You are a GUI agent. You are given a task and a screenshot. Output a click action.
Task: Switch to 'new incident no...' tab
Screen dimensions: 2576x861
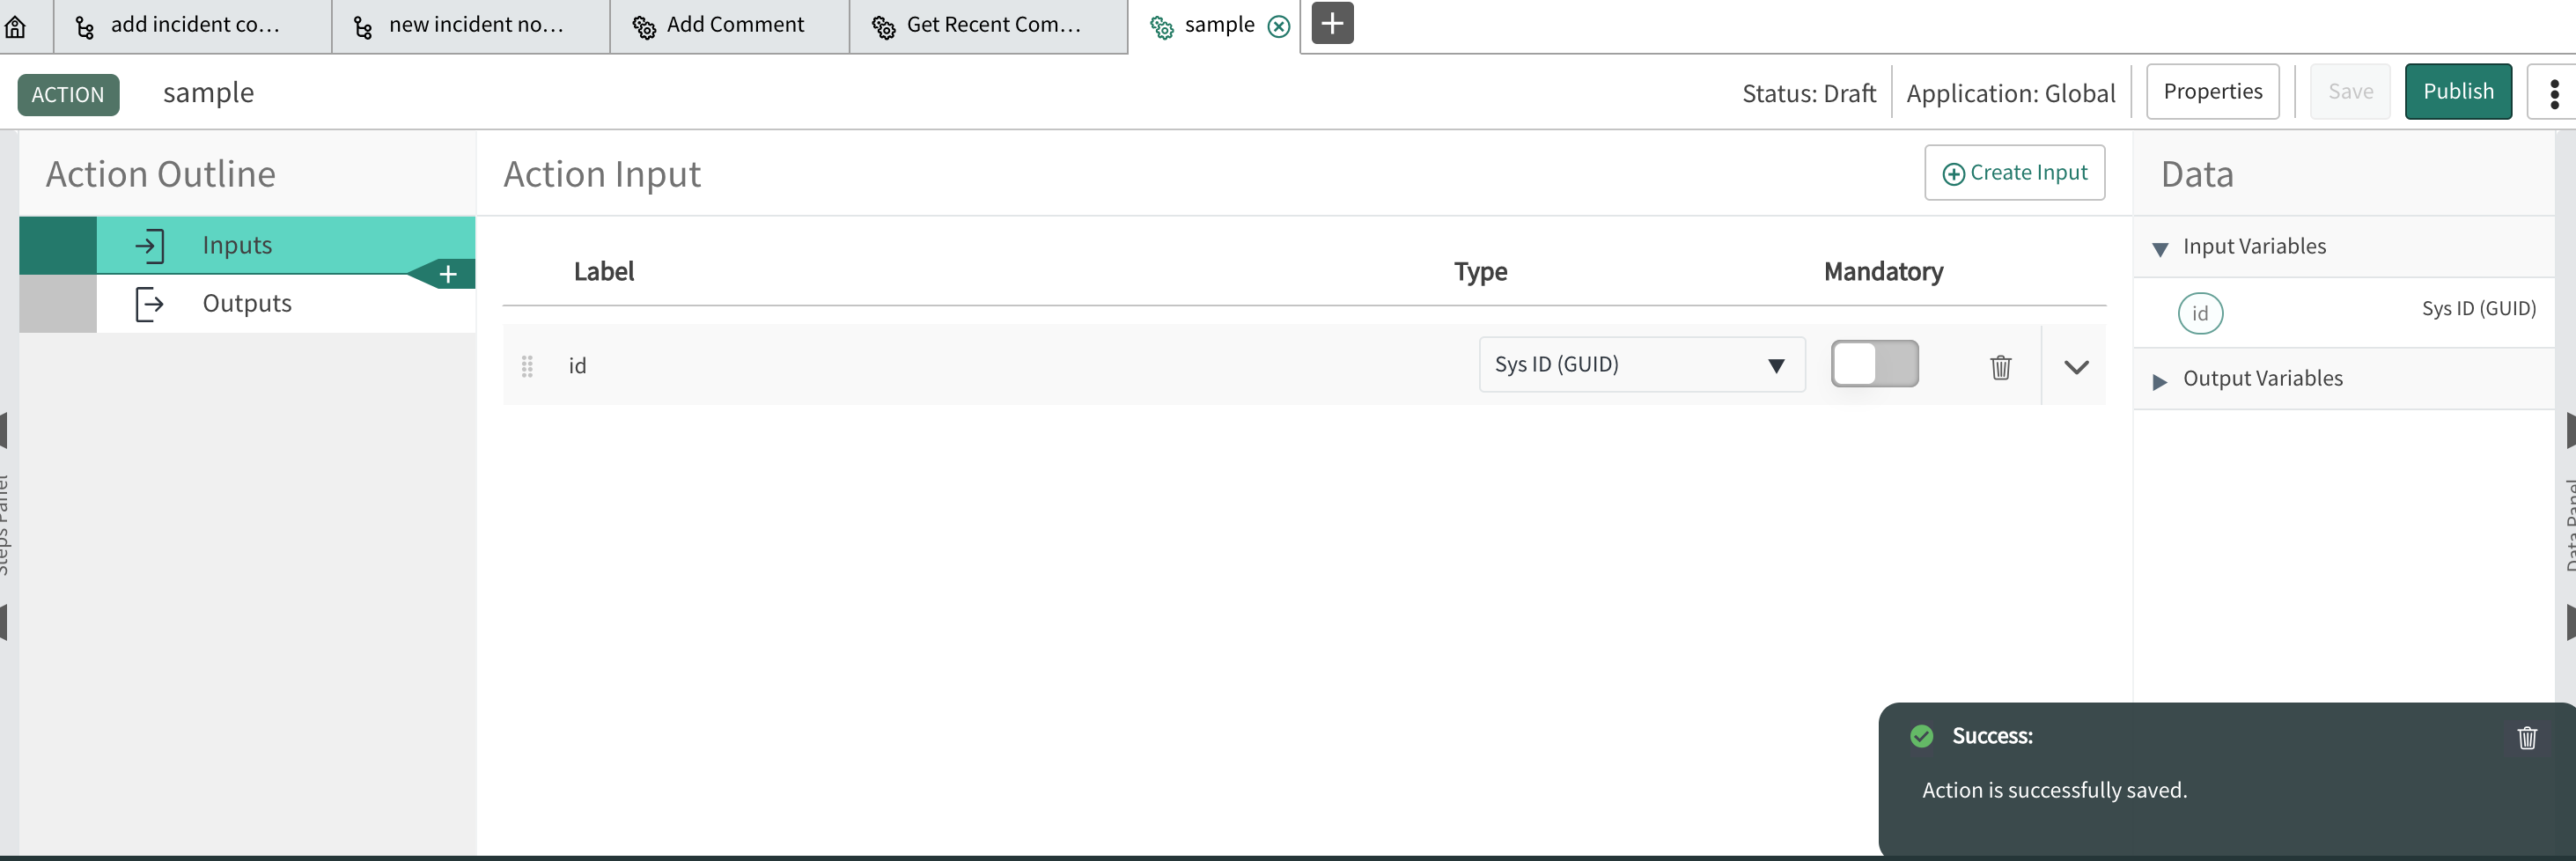pyautogui.click(x=471, y=26)
